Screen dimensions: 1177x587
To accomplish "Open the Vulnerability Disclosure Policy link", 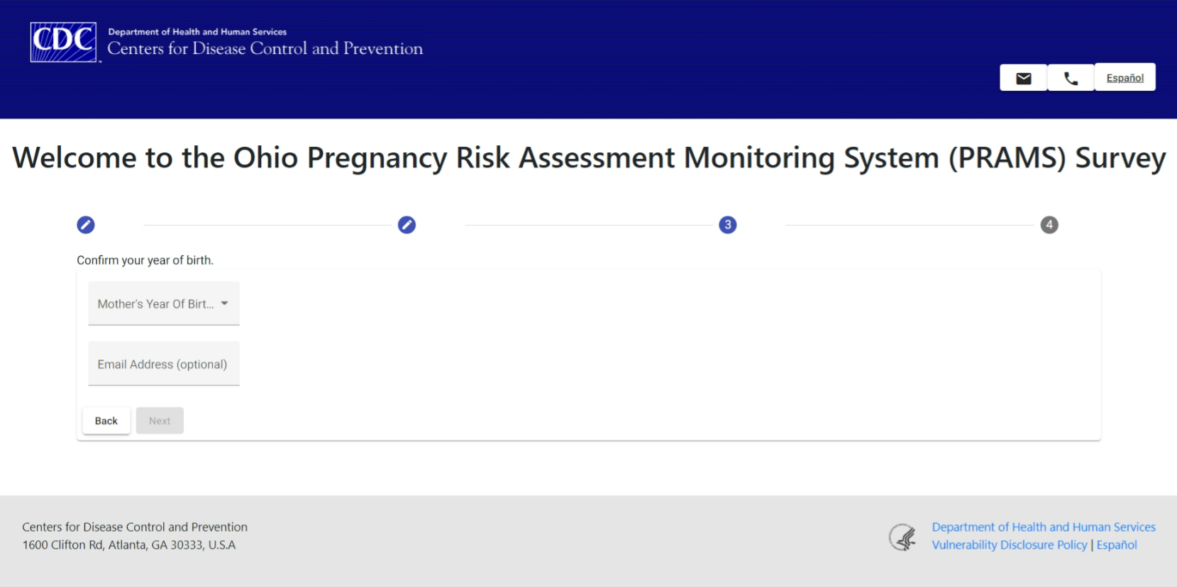I will coord(1009,545).
